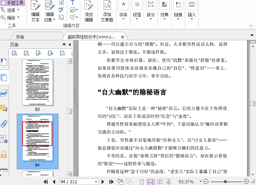Insert a new page in Pages panel
The height and width of the screenshot is (185, 256).
coord(62,53)
